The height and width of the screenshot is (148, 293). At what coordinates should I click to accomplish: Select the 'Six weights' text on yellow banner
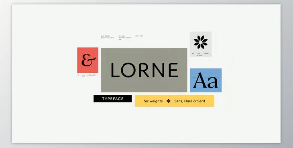pyautogui.click(x=153, y=101)
